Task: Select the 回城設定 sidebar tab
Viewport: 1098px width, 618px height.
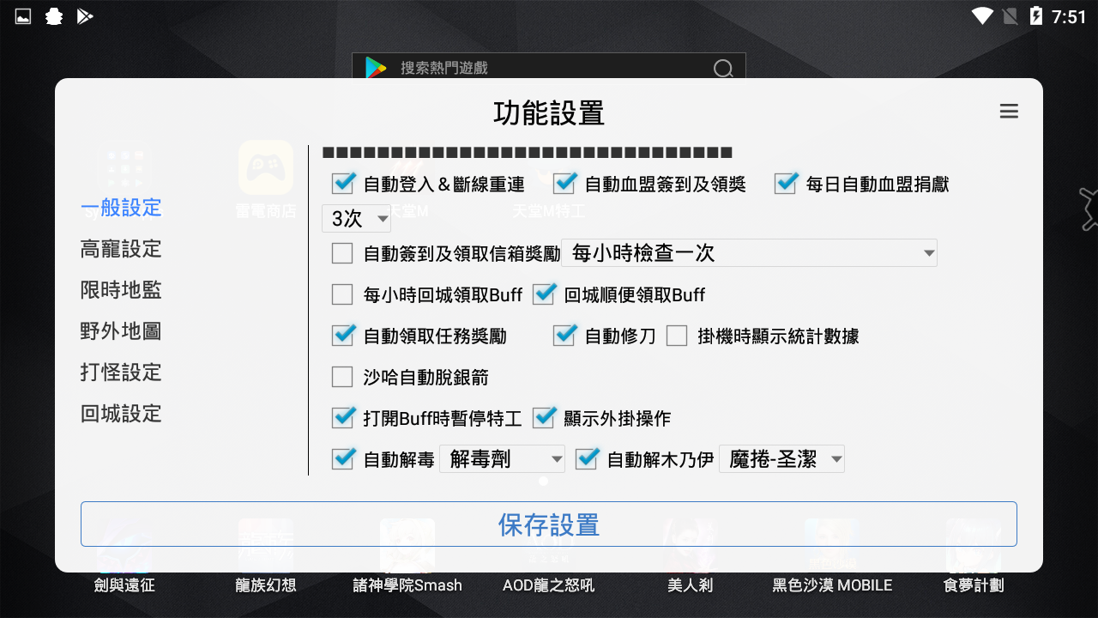Action: point(120,413)
